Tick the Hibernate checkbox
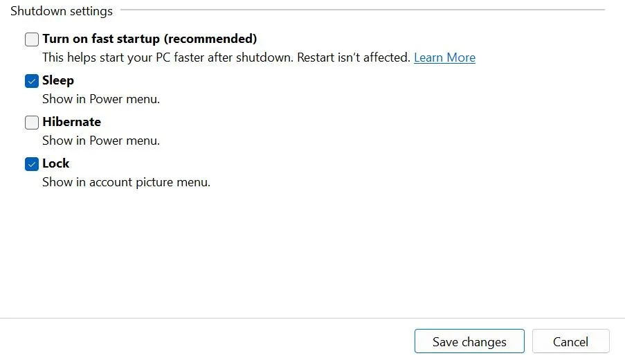The height and width of the screenshot is (358, 625). 32,123
